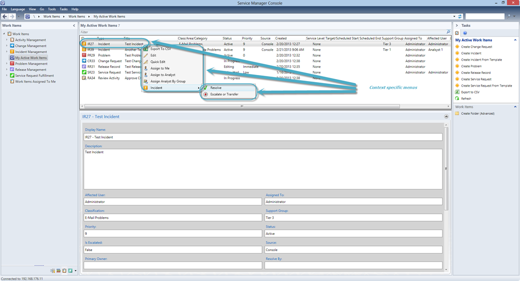Choose Escalate or Transfer in submenu
Viewport: 520px width, 281px height.
(224, 94)
